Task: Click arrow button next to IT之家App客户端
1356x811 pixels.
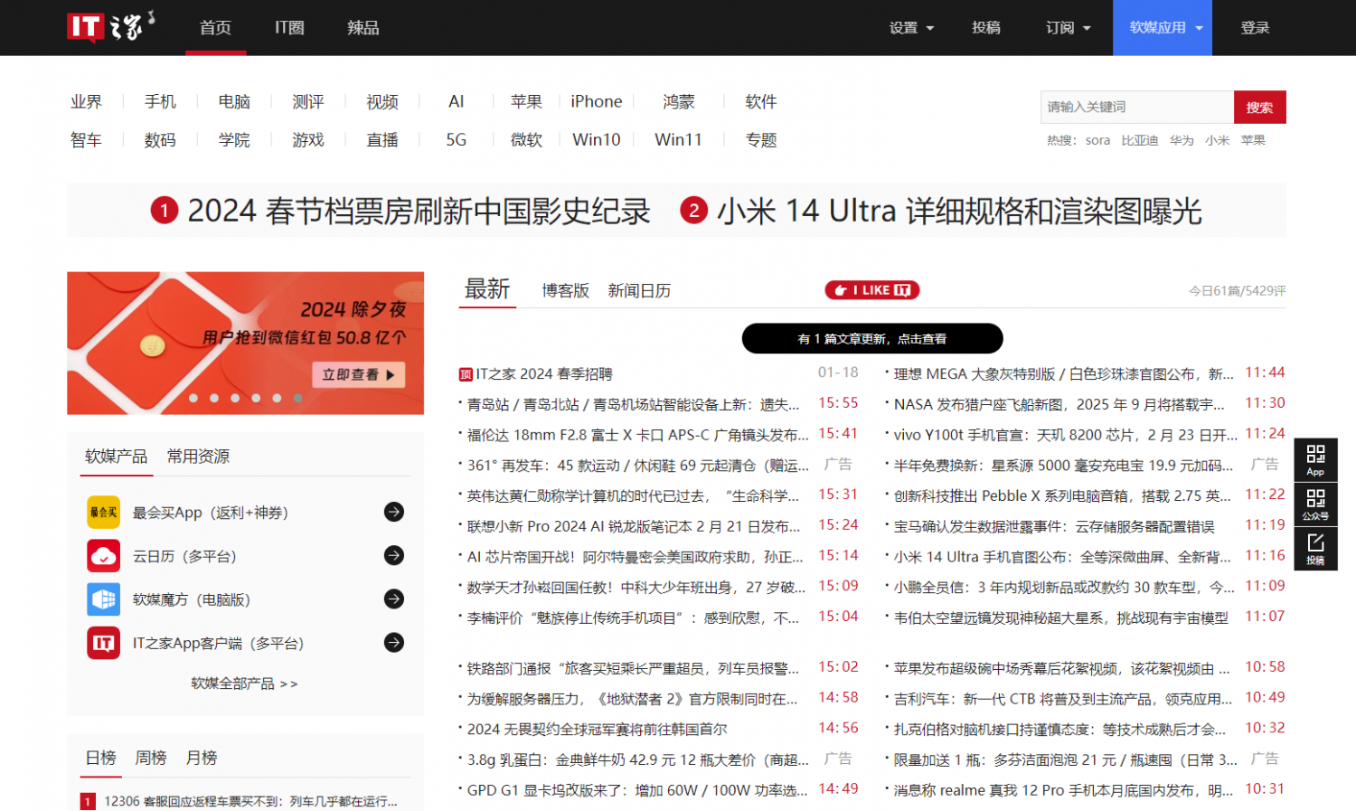Action: coord(394,643)
